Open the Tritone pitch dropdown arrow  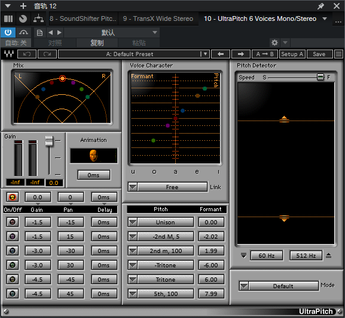[133, 279]
